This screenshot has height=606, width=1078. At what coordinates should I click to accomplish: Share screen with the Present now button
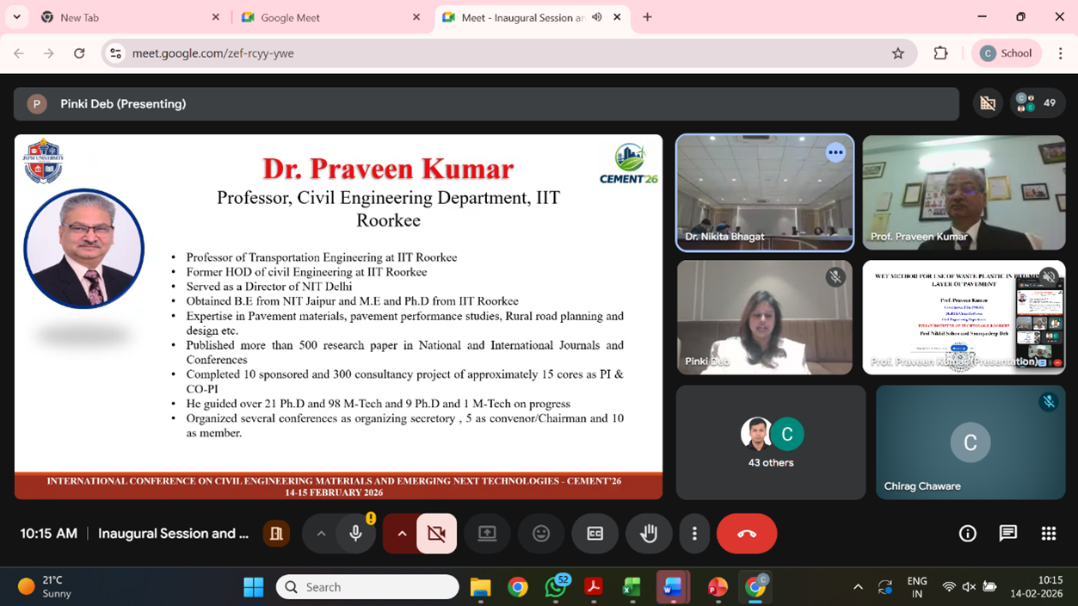487,534
